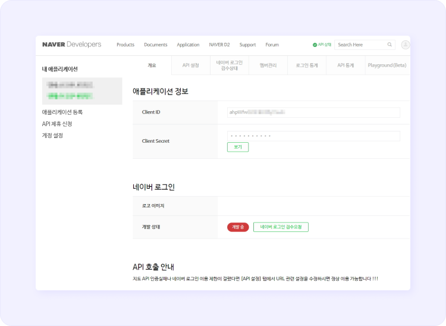Click the API 상태 link
The height and width of the screenshot is (326, 446).
pyautogui.click(x=325, y=45)
